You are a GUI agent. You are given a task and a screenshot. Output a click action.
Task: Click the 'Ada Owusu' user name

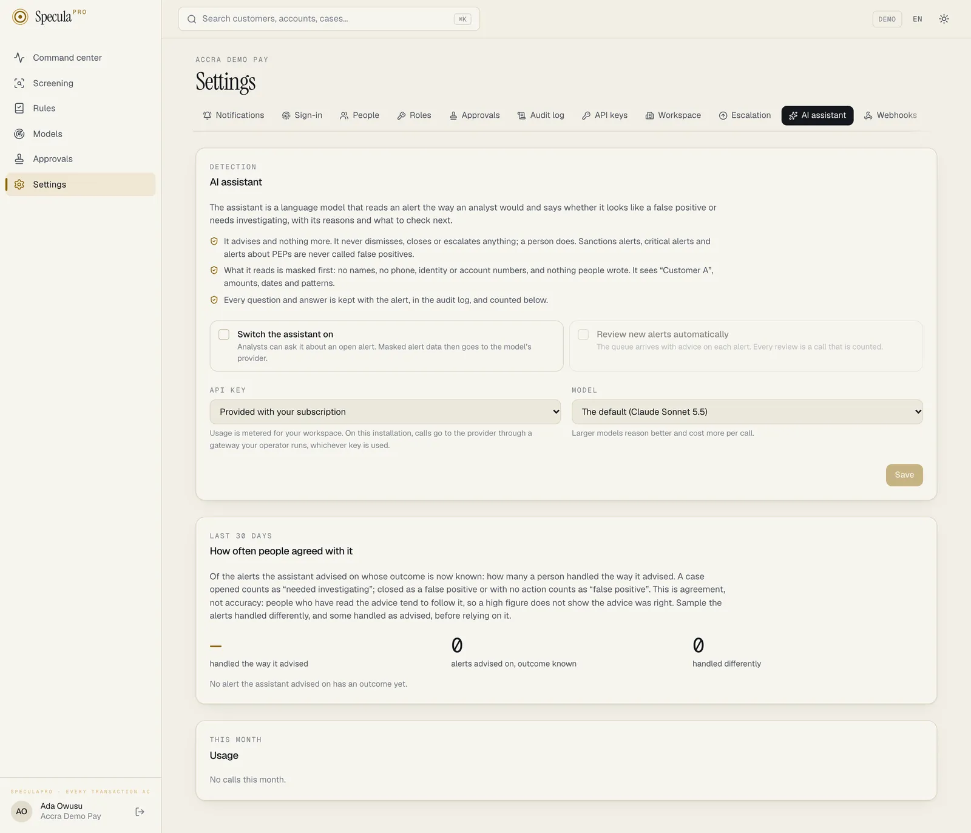(61, 806)
